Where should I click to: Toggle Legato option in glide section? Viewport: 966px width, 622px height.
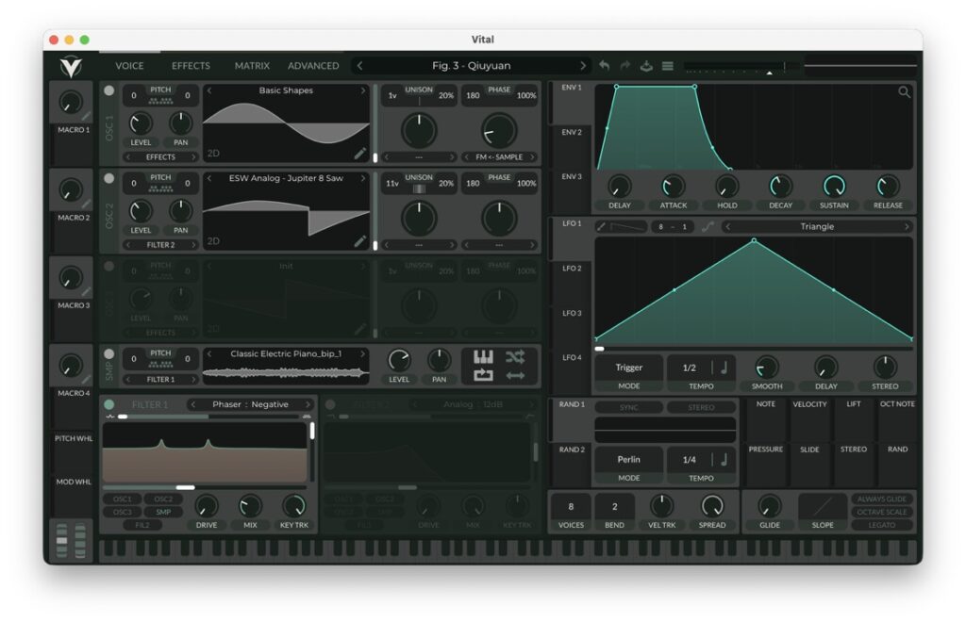[x=883, y=525]
